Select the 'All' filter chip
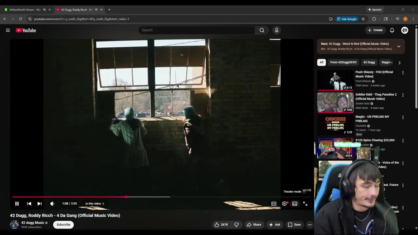 tap(321, 62)
